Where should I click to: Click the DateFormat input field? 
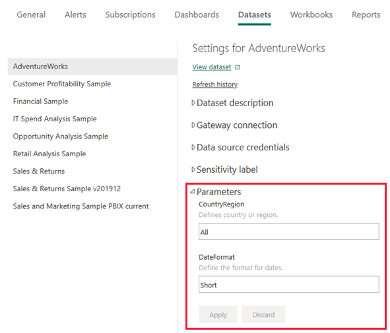[x=289, y=285]
